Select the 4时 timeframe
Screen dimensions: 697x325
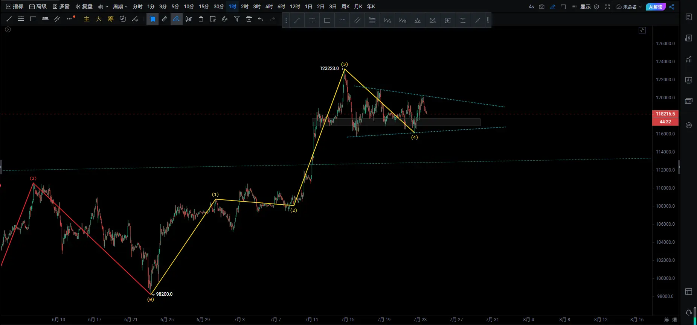269,6
